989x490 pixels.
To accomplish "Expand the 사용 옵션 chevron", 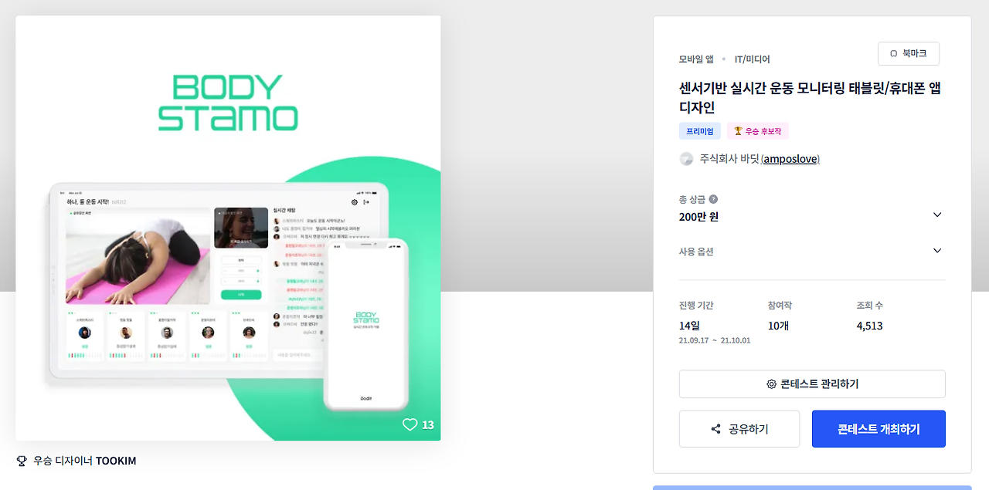I will (937, 251).
